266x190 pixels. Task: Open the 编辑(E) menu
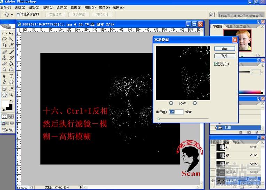(20, 7)
